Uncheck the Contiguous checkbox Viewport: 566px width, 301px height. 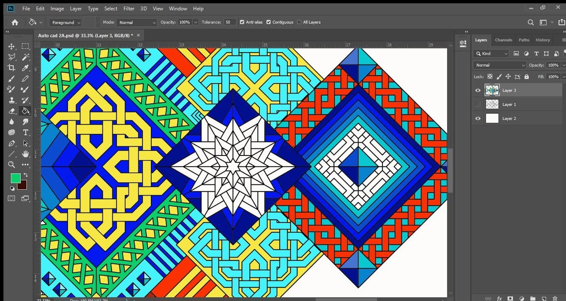[x=268, y=22]
